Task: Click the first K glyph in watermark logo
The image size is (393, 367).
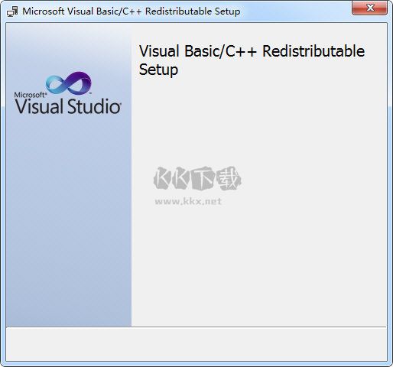Action: (162, 177)
